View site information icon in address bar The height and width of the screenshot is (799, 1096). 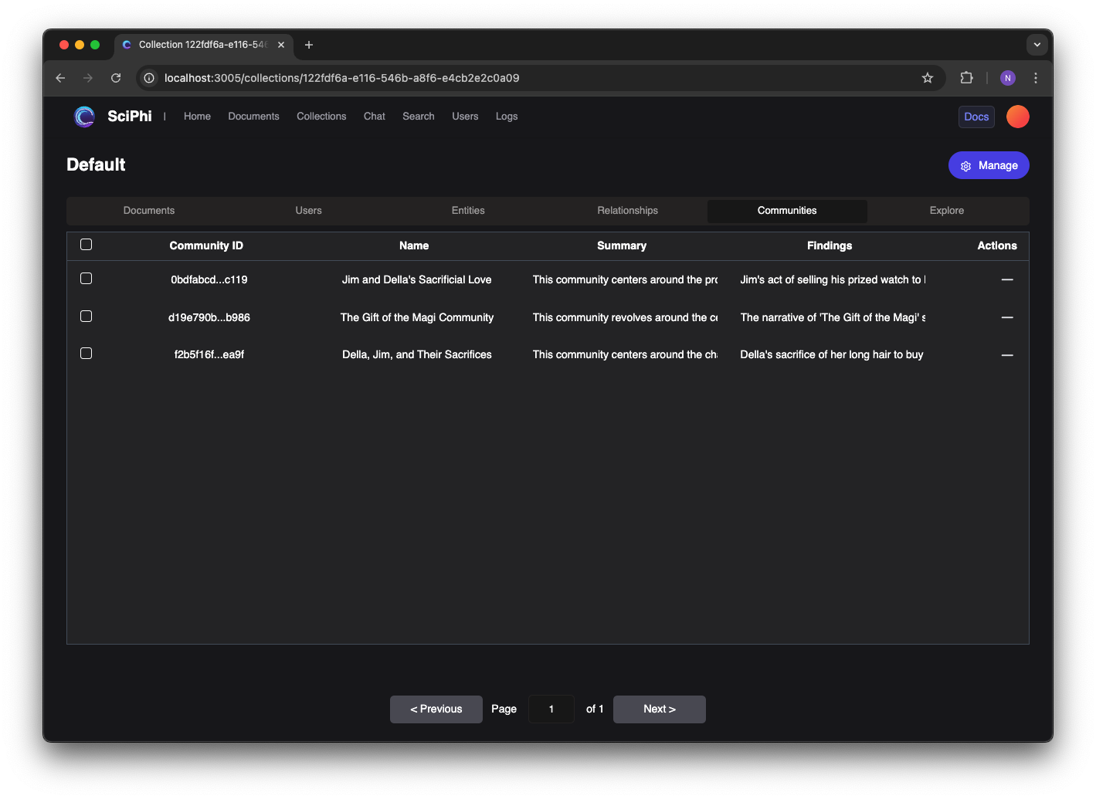click(149, 78)
